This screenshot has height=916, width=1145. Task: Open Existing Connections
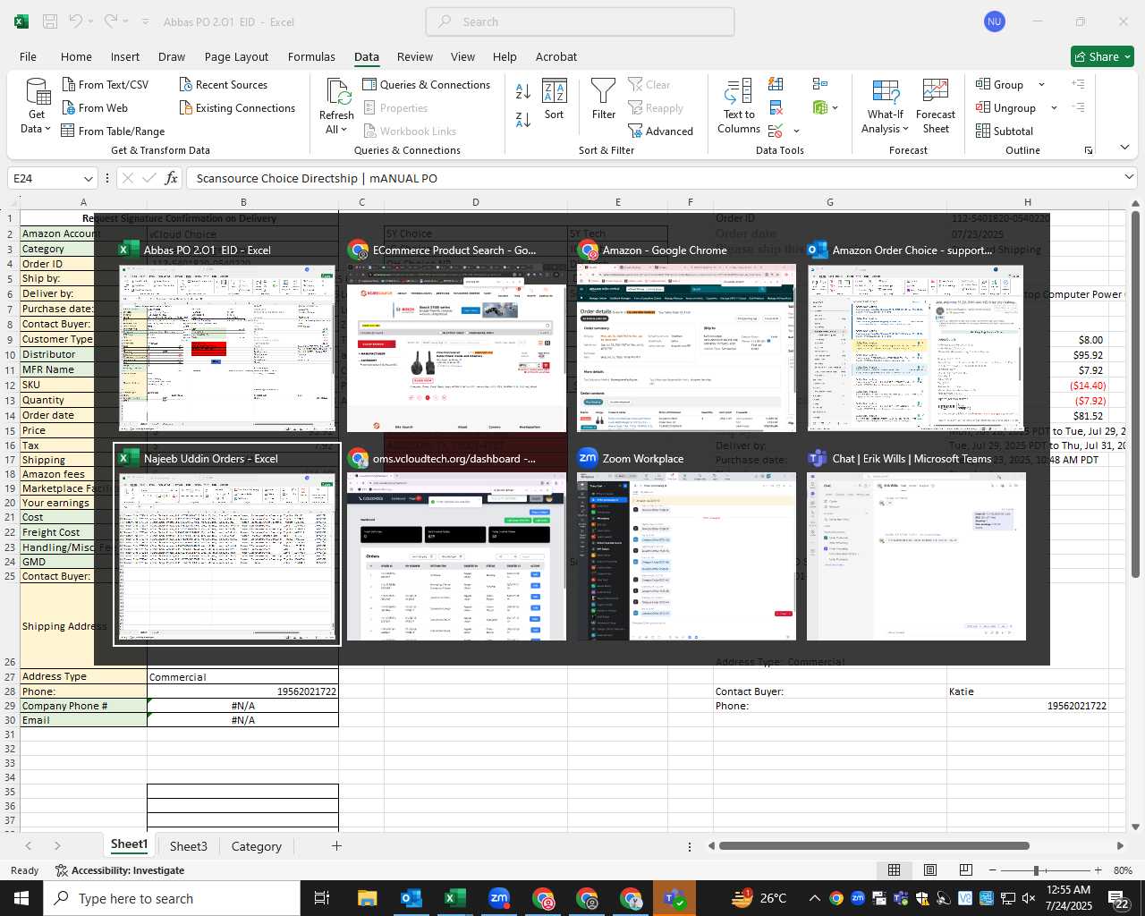pos(237,107)
